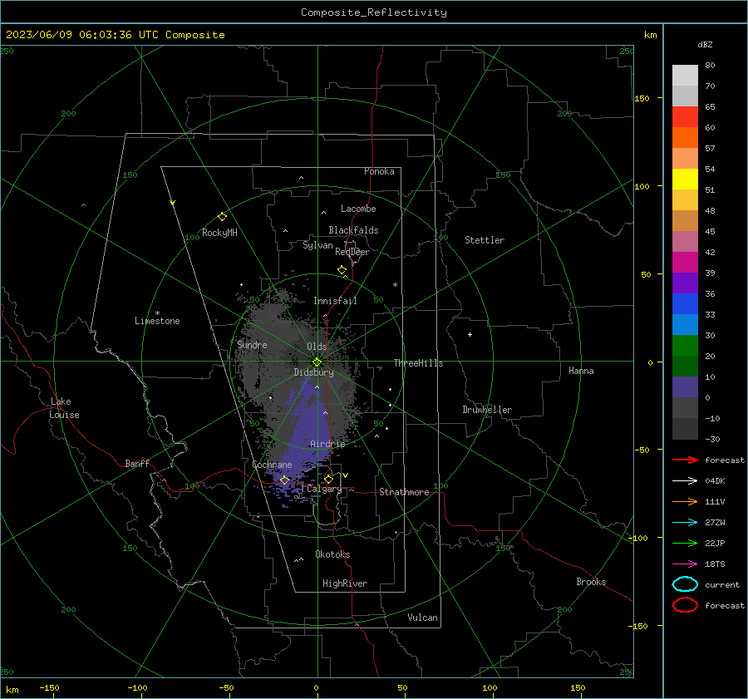The image size is (748, 699).
Task: Click the yellow diamond marker above Calgary label
Action: pos(328,479)
